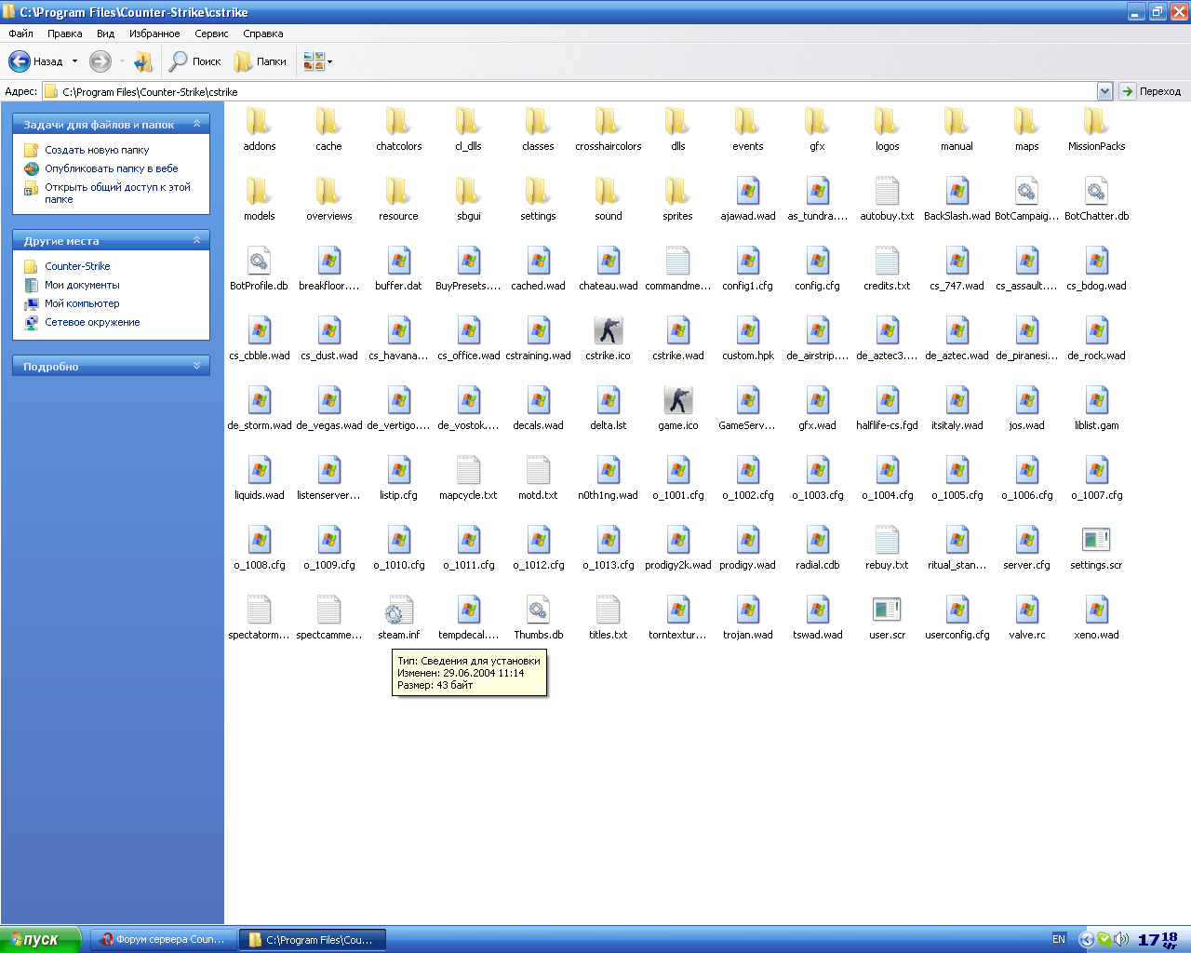The height and width of the screenshot is (953, 1191).
Task: Click the Назад back arrow button
Action: point(35,61)
